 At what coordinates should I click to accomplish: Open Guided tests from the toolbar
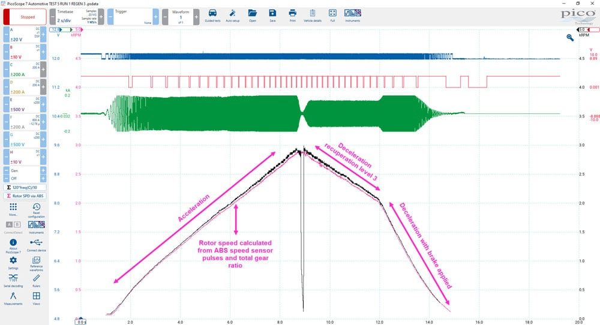click(212, 16)
